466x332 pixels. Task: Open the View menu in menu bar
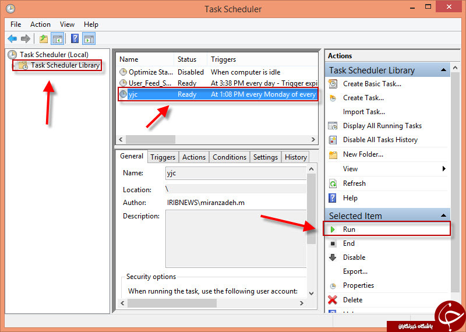(x=67, y=24)
